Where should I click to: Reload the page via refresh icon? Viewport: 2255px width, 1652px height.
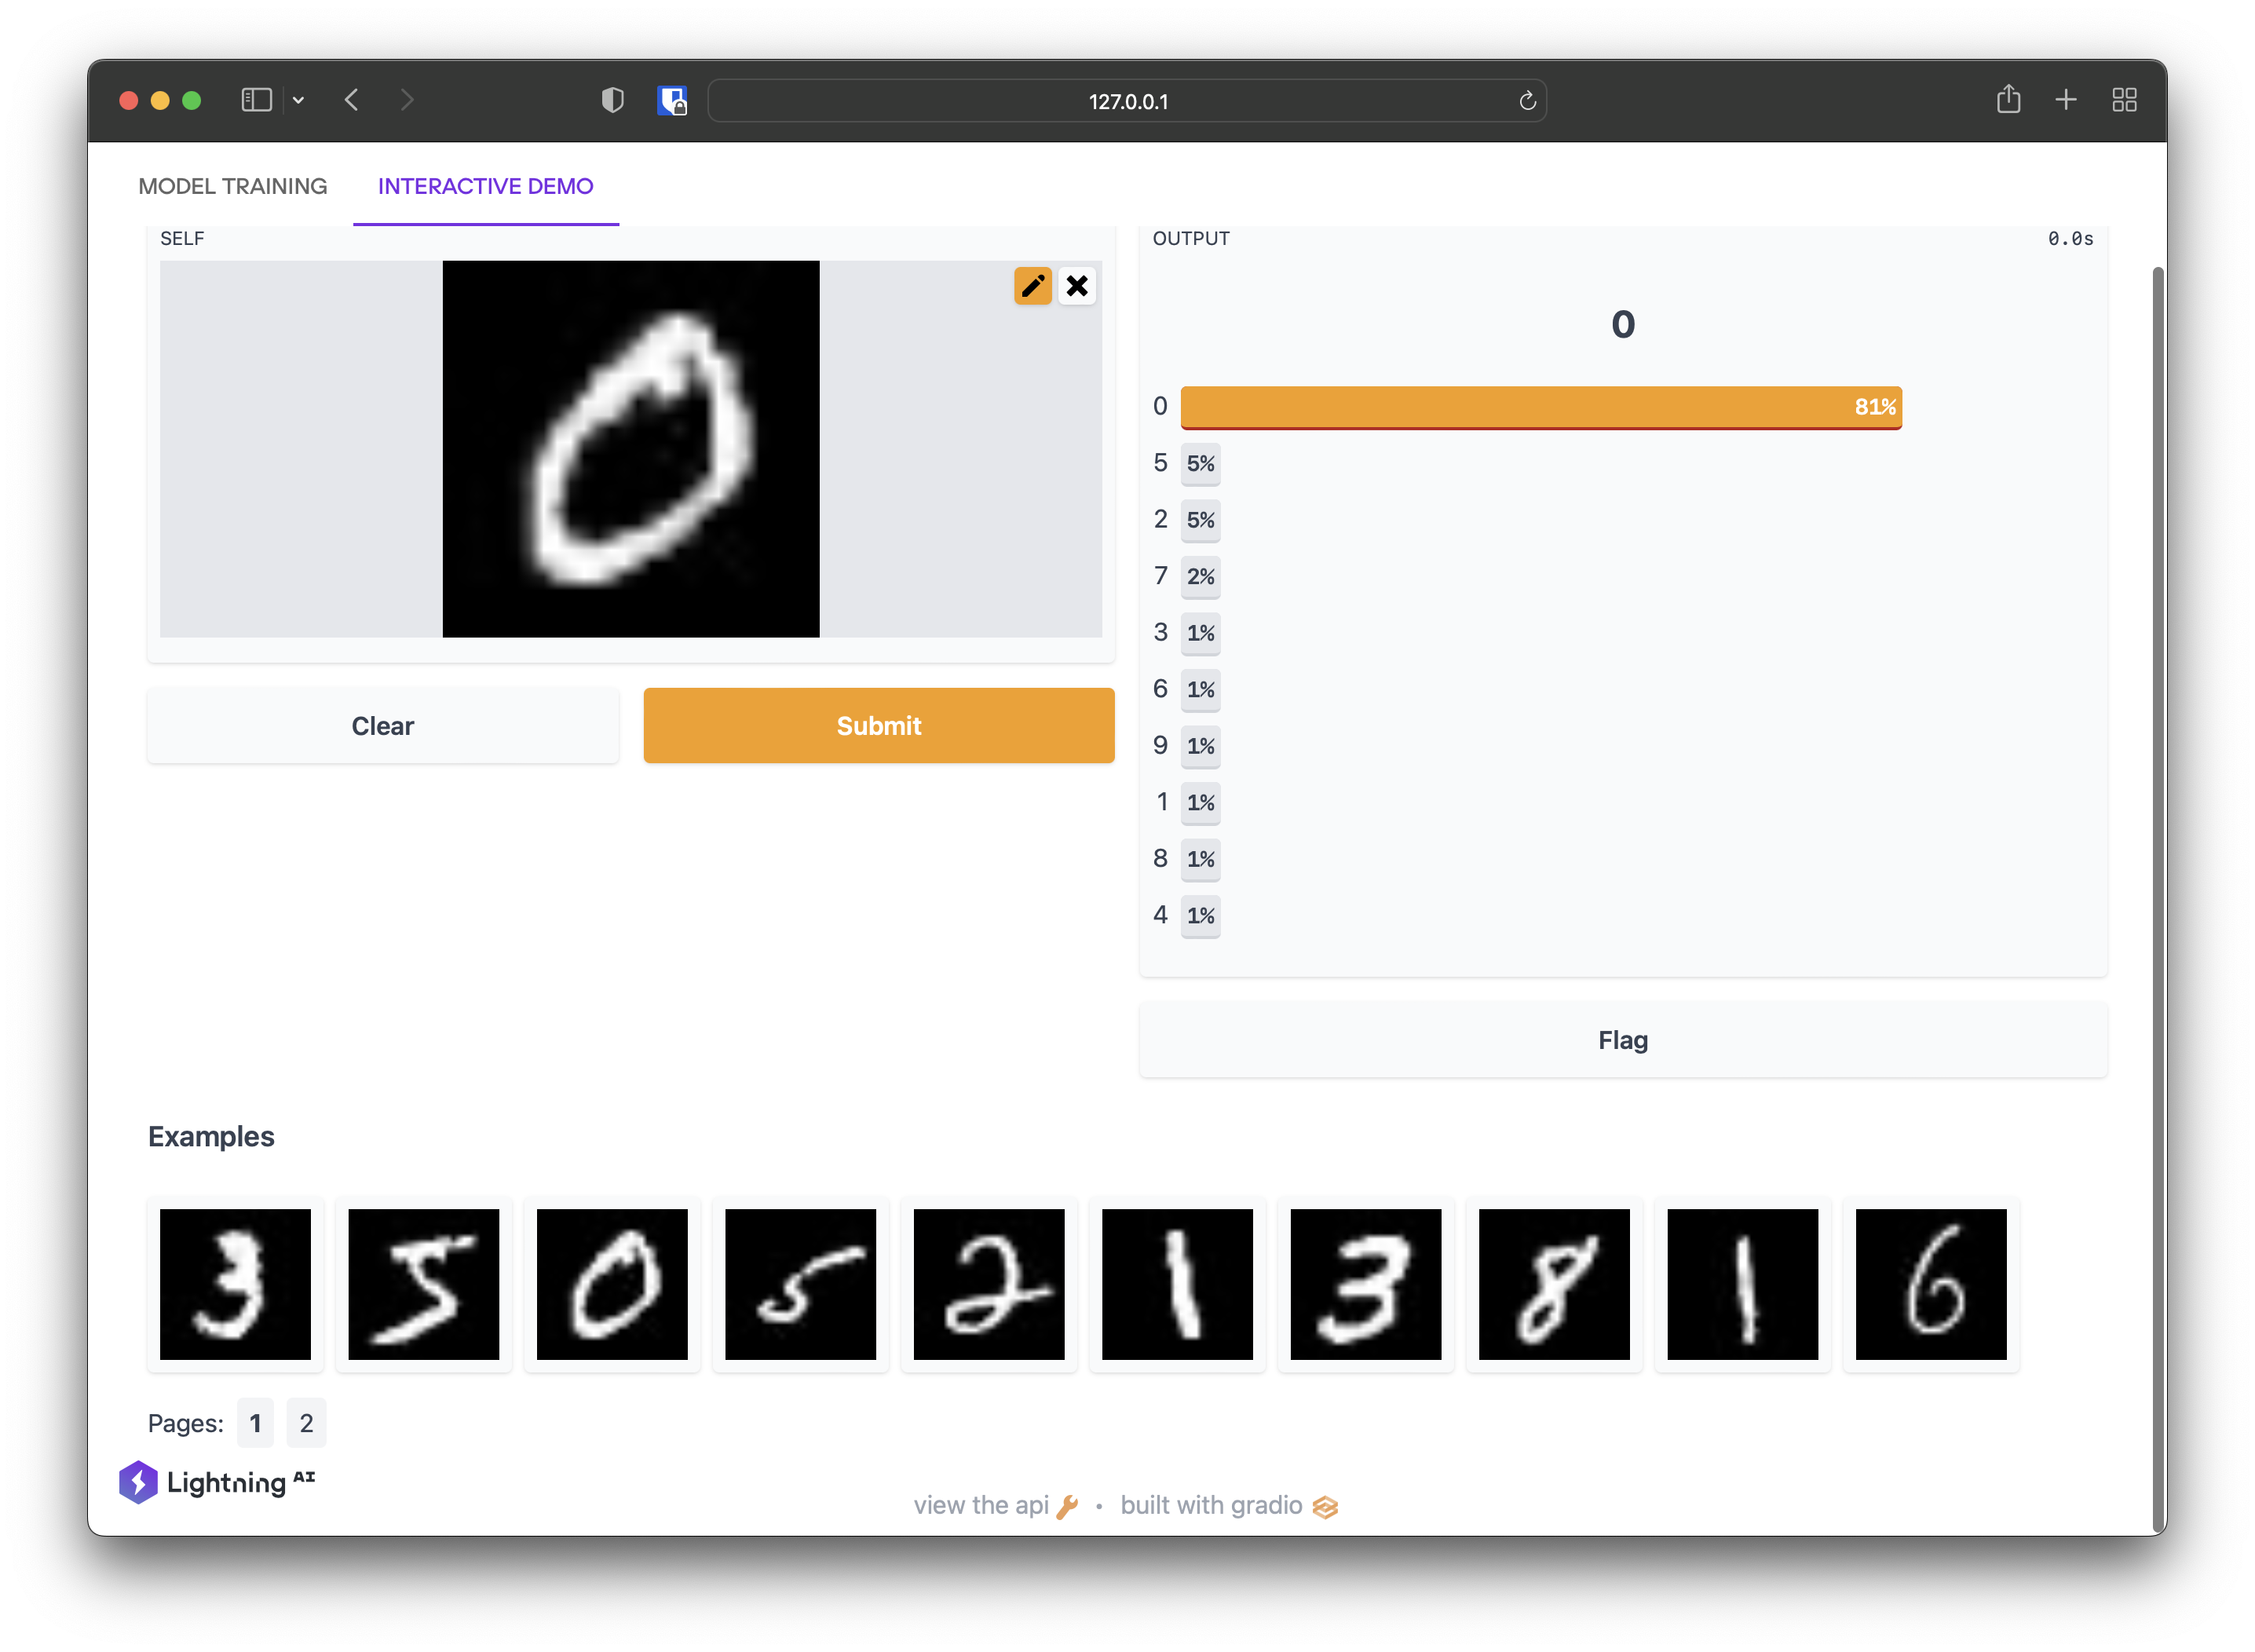(x=1527, y=101)
